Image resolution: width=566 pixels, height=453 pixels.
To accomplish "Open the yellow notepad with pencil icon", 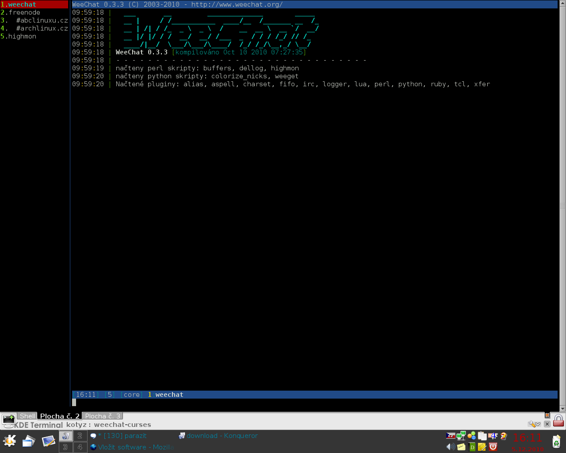I will (482, 447).
